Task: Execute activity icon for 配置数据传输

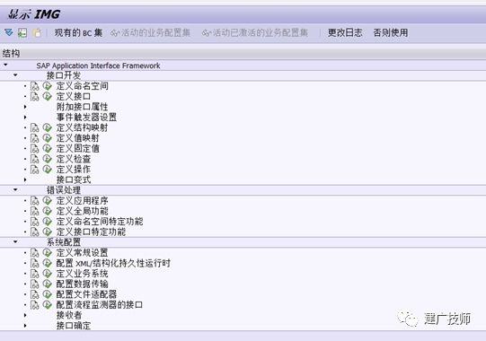Action: click(47, 284)
